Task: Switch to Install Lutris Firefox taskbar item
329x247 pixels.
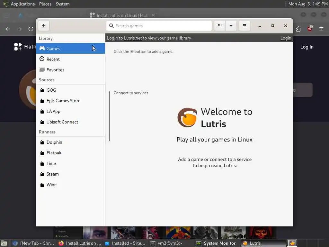Action: pyautogui.click(x=80, y=243)
